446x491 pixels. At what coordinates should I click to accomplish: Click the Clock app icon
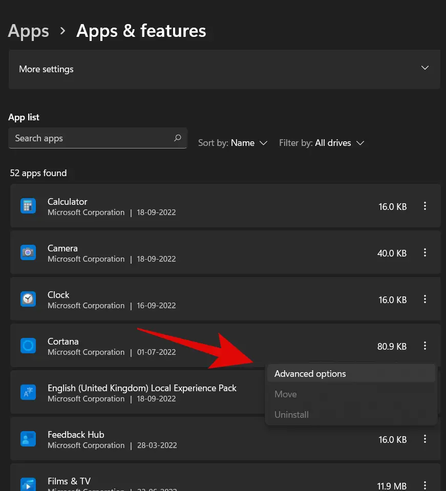(x=28, y=299)
